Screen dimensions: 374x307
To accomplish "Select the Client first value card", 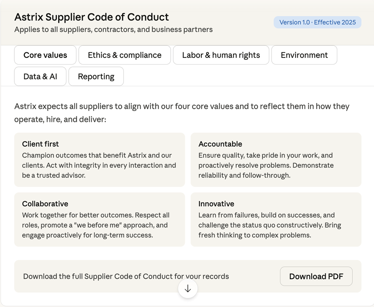I will (x=99, y=159).
